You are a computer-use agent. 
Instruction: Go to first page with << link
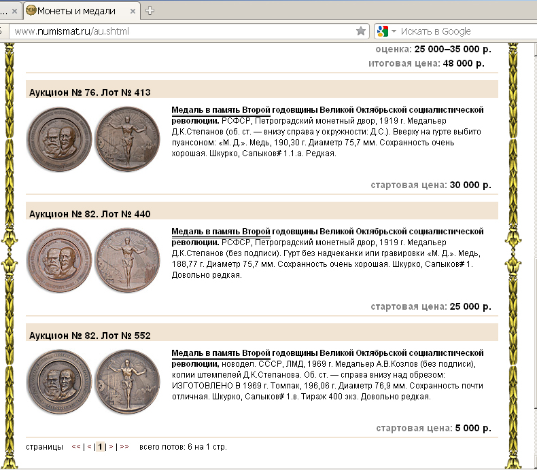76,447
